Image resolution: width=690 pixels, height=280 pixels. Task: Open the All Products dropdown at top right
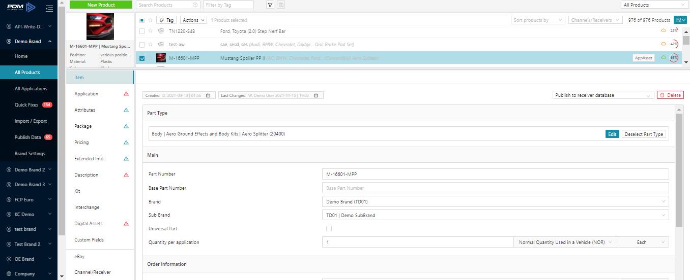pos(654,5)
